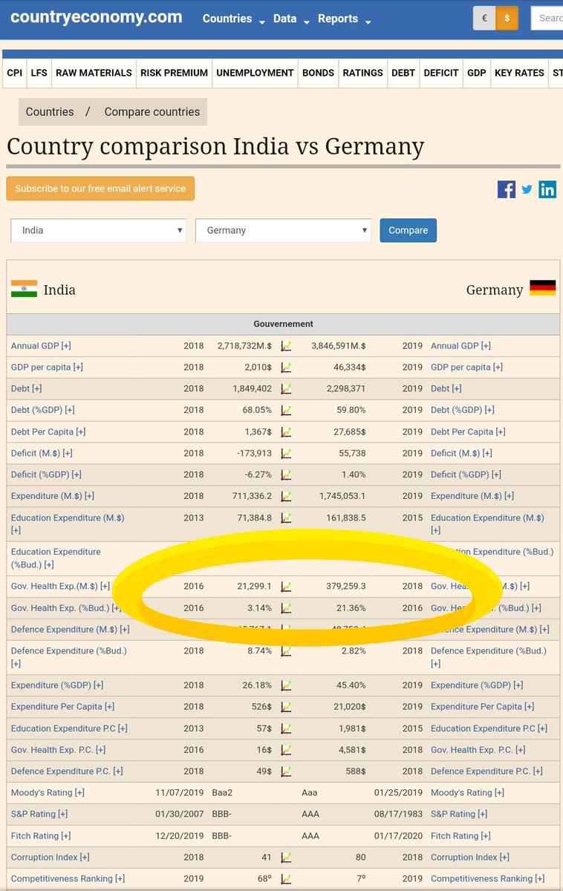Viewport: 563px width, 891px height.
Task: Open chart icon in Education Expenditure P.C row
Action: click(x=286, y=728)
